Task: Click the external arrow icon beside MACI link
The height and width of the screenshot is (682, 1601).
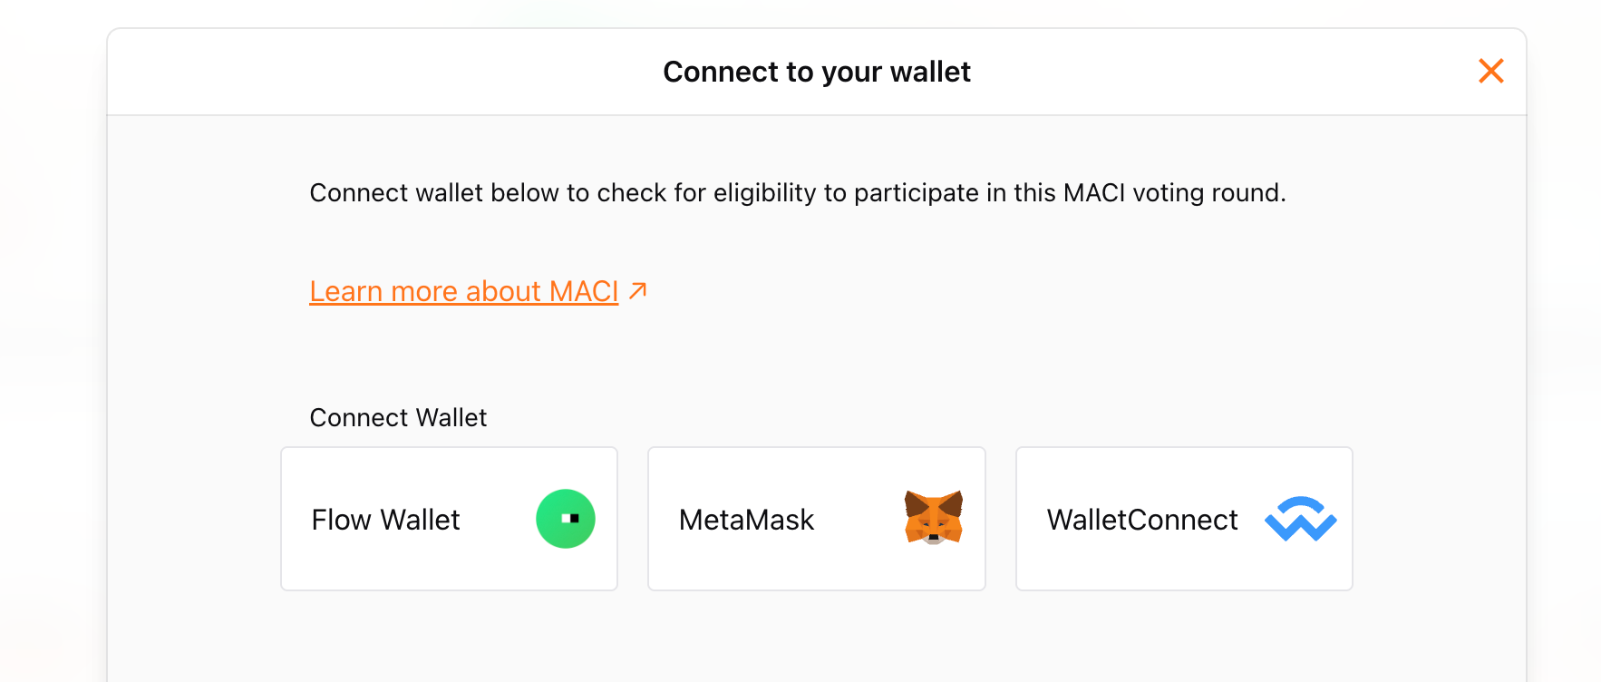Action: pyautogui.click(x=638, y=290)
